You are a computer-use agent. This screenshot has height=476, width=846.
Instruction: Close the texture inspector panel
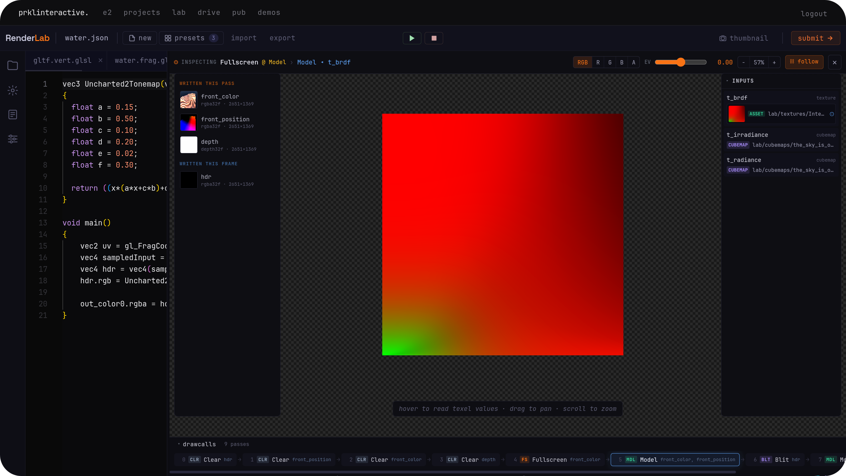pyautogui.click(x=835, y=62)
